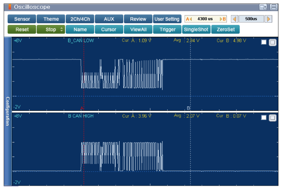Toggle 2Ch/4Ch channel display mode

80,19
